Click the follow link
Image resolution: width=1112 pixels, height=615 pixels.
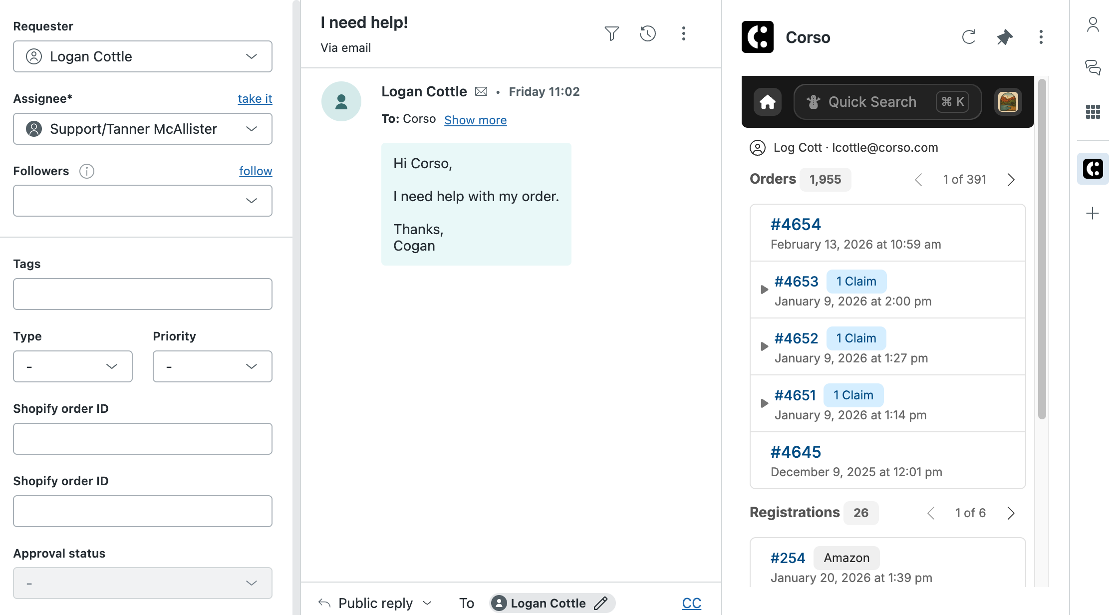coord(256,171)
